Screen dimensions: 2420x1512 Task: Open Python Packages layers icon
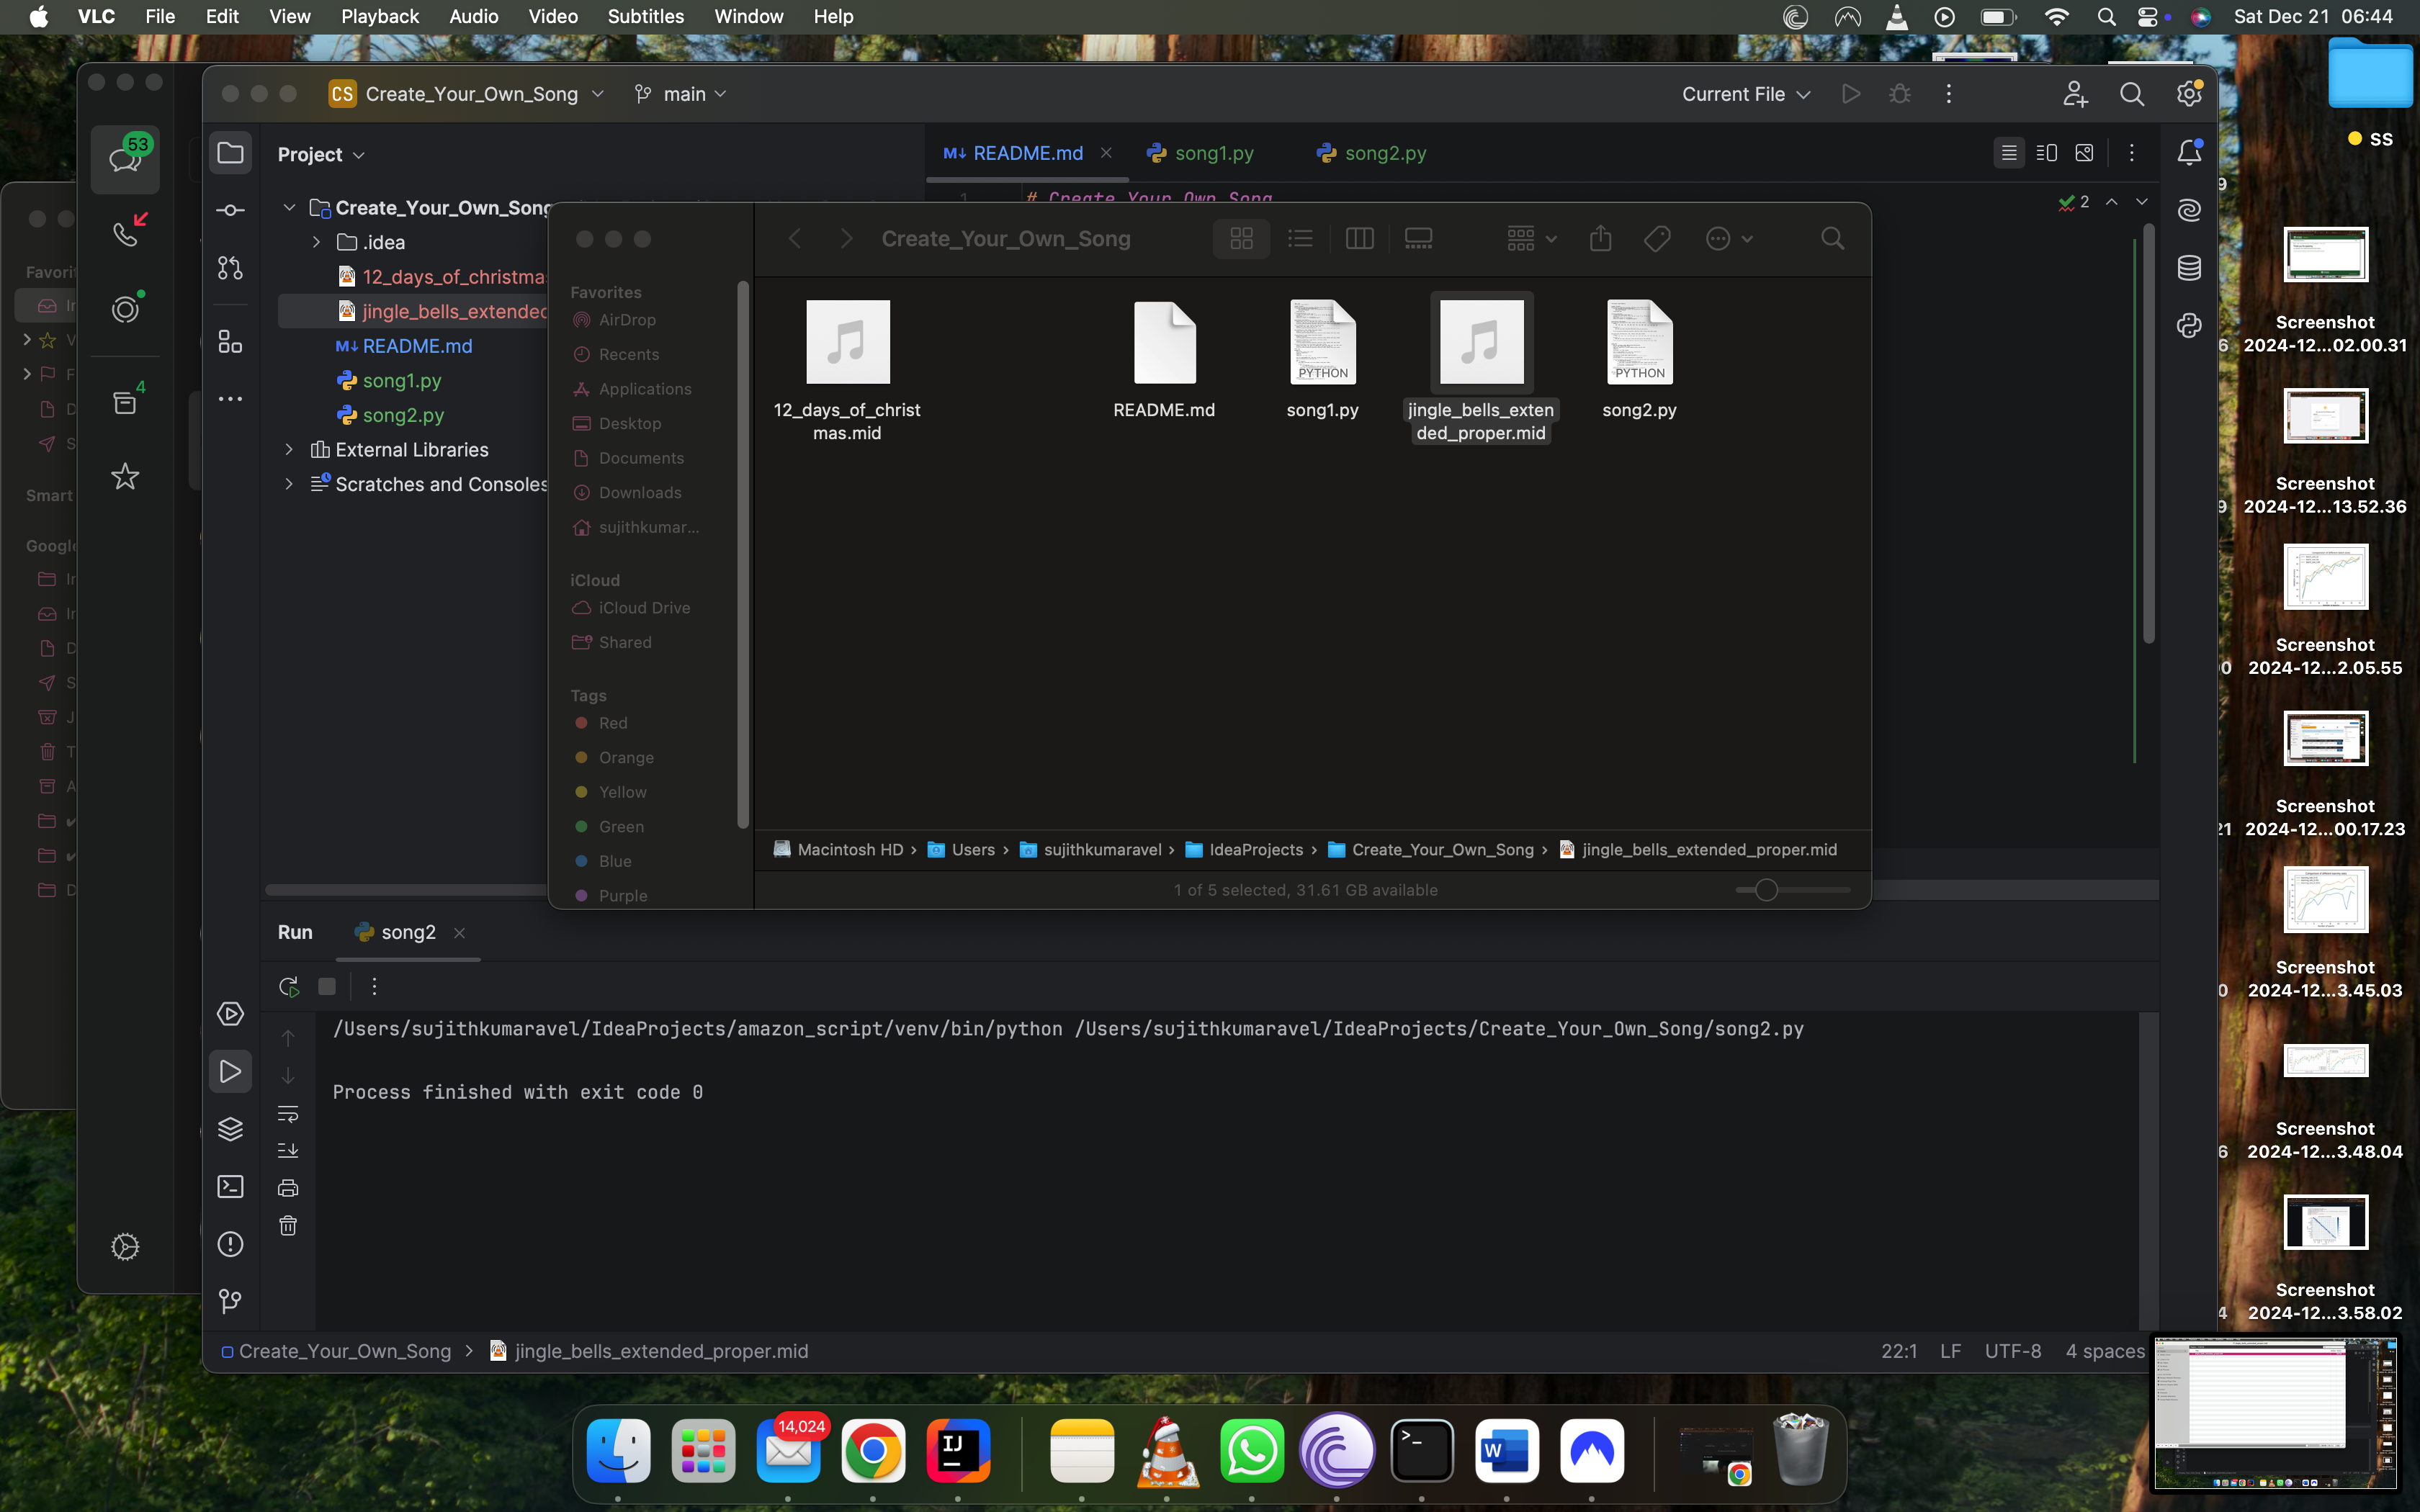coord(230,1129)
